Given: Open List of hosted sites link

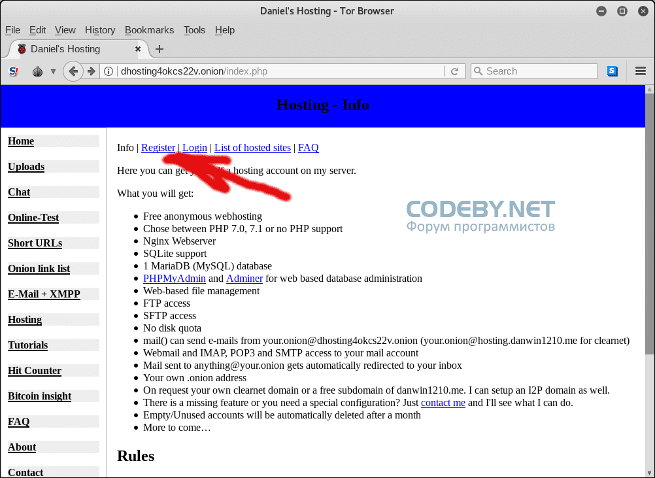Looking at the screenshot, I should [x=253, y=148].
